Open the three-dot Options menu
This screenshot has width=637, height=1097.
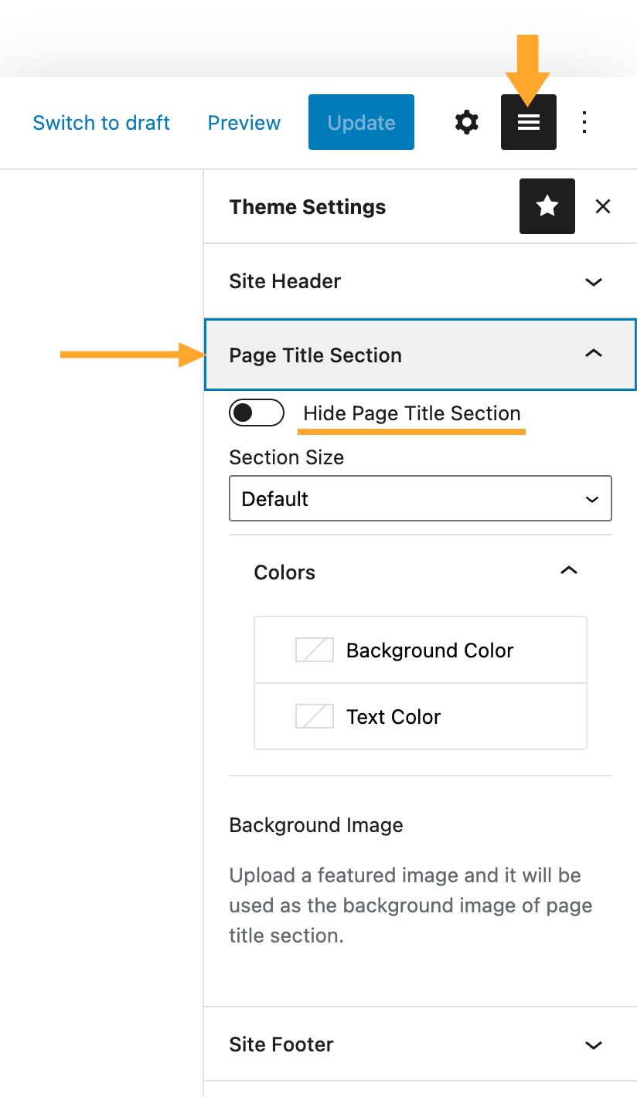click(584, 122)
